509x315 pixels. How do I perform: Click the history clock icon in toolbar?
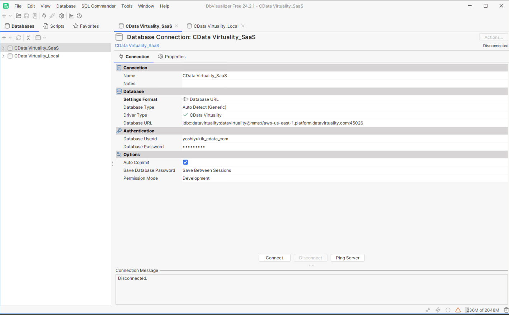(79, 16)
